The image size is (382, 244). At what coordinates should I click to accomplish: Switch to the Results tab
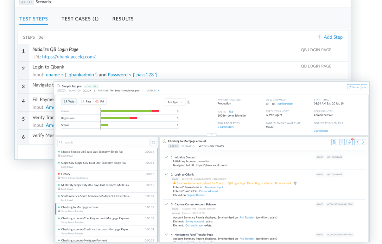123,19
